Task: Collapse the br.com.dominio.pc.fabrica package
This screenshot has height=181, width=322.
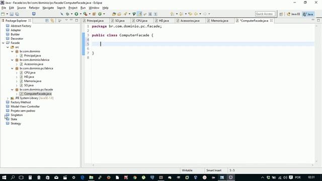Action: [x=12, y=68]
